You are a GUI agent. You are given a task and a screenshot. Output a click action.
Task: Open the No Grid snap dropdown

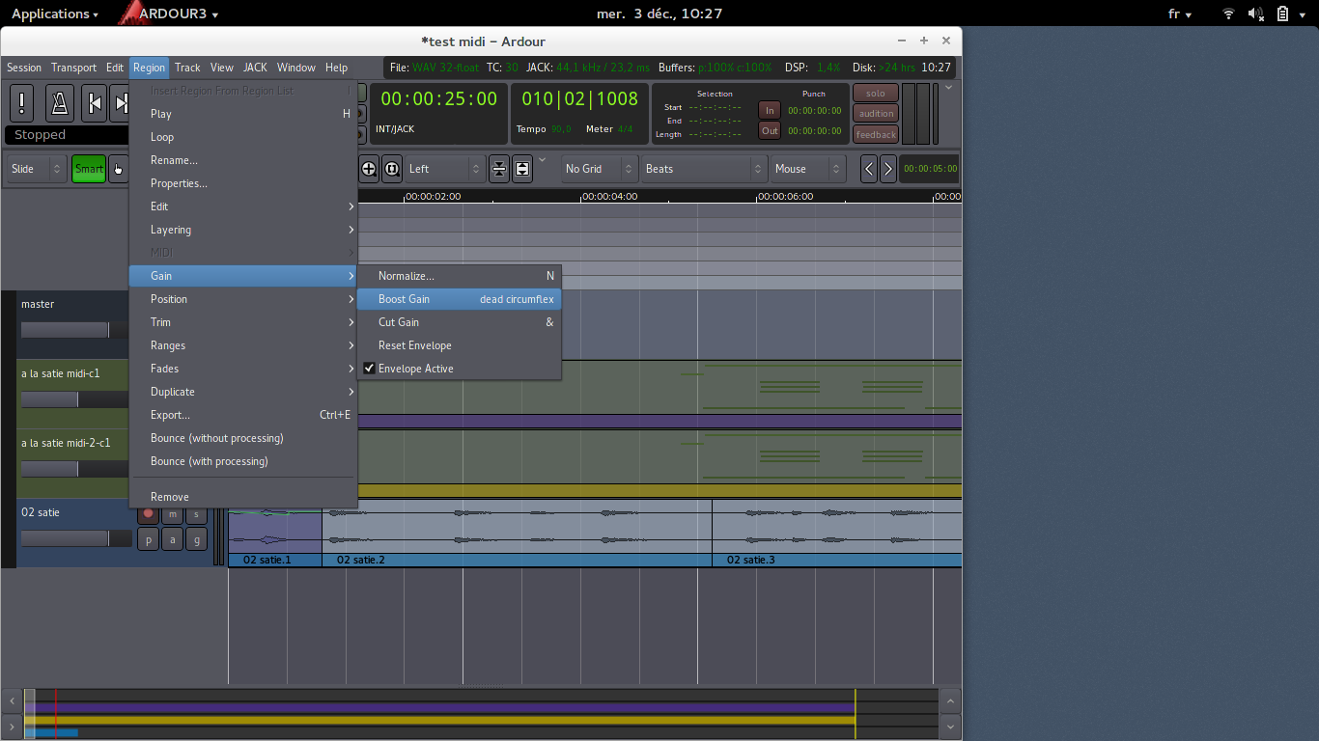[x=598, y=169]
